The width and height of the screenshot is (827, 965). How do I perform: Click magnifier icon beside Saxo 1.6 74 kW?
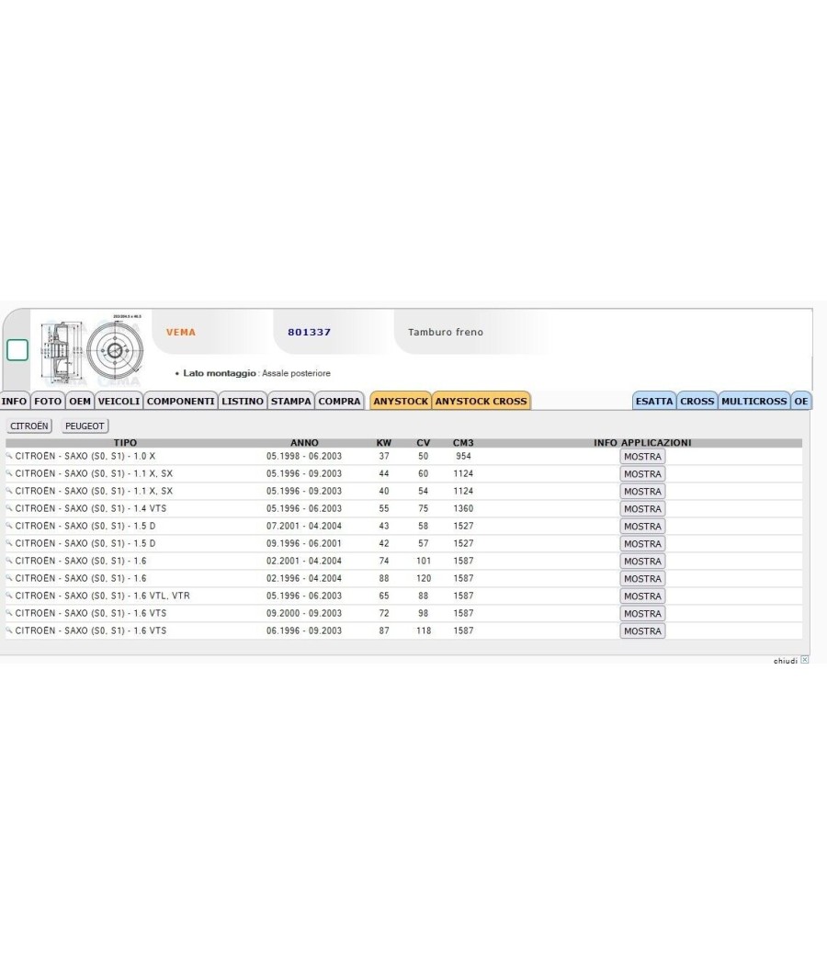[x=9, y=561]
